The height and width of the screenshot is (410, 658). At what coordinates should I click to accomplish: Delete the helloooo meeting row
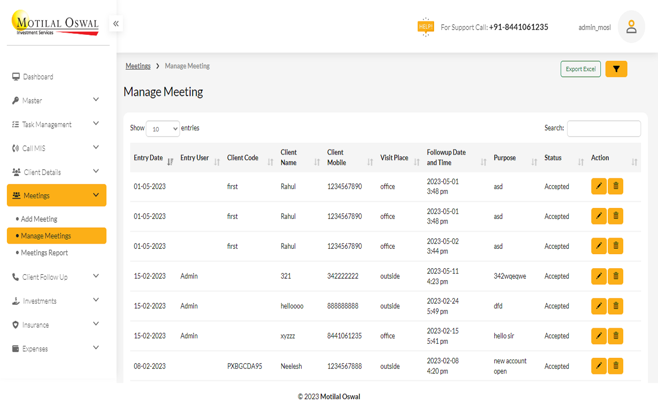pyautogui.click(x=616, y=306)
